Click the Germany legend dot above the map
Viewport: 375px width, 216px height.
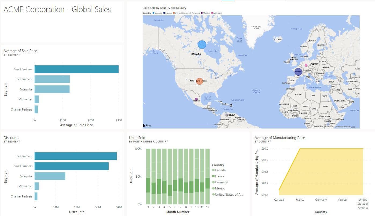tap(212, 13)
